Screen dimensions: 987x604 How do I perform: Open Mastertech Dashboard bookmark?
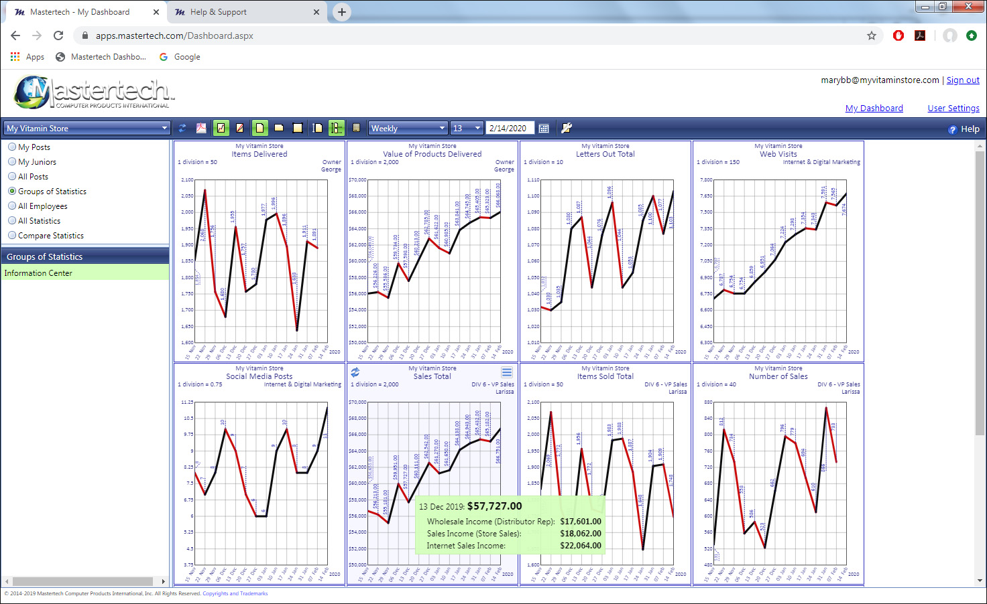[101, 57]
